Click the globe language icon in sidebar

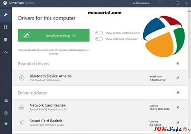click(6, 113)
